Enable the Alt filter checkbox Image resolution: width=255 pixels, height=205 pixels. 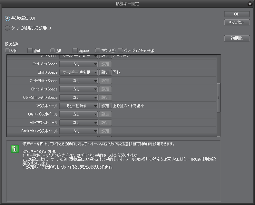click(x=53, y=51)
